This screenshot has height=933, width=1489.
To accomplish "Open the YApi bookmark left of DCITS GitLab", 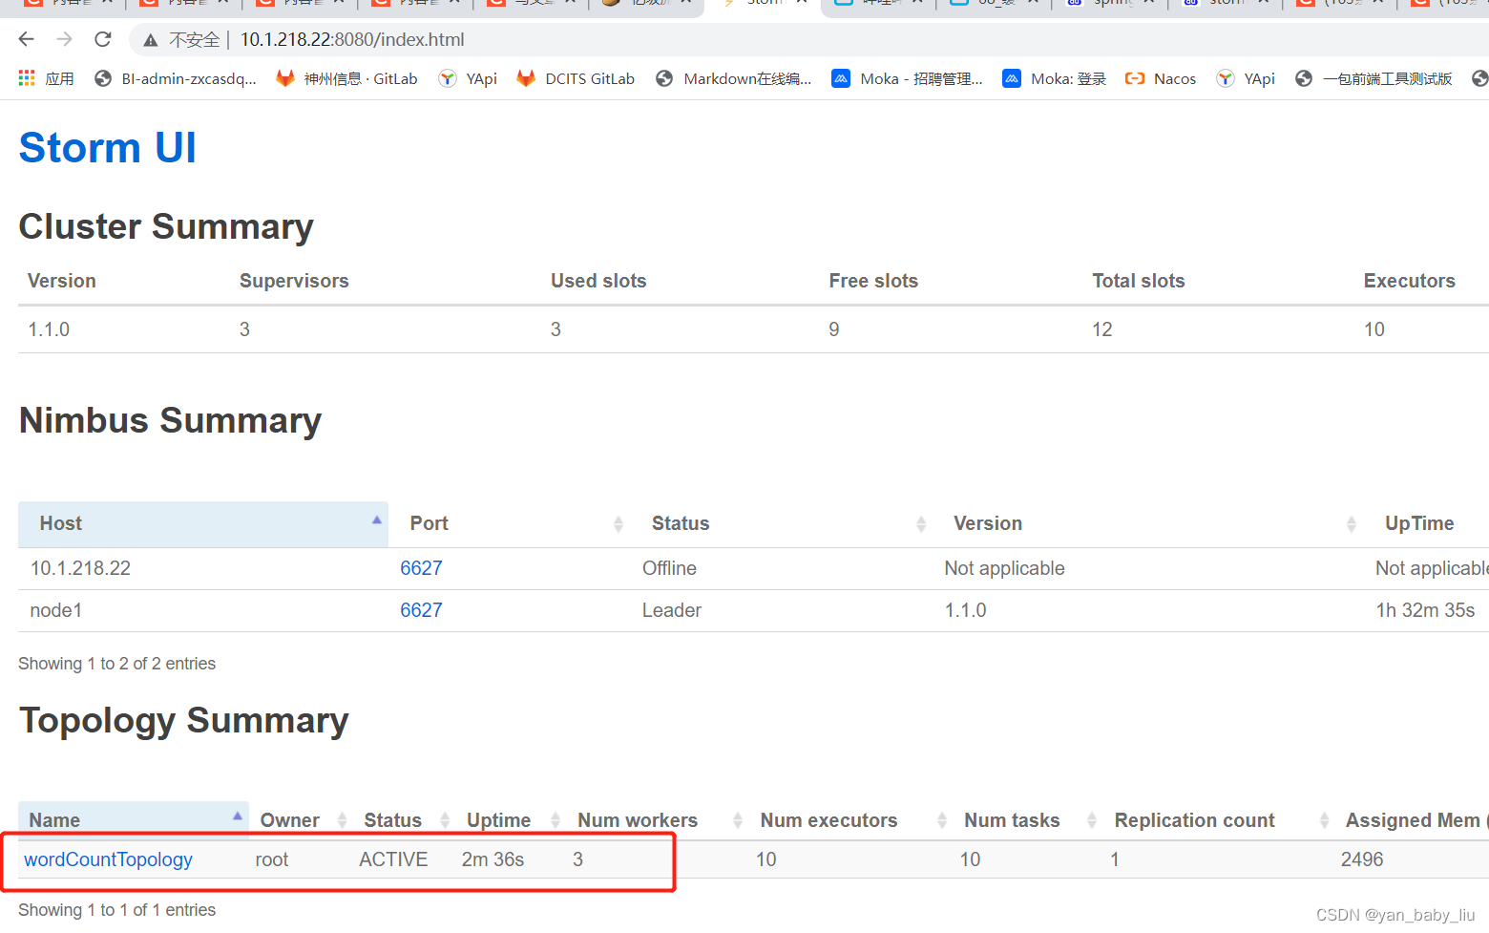I will (x=468, y=78).
